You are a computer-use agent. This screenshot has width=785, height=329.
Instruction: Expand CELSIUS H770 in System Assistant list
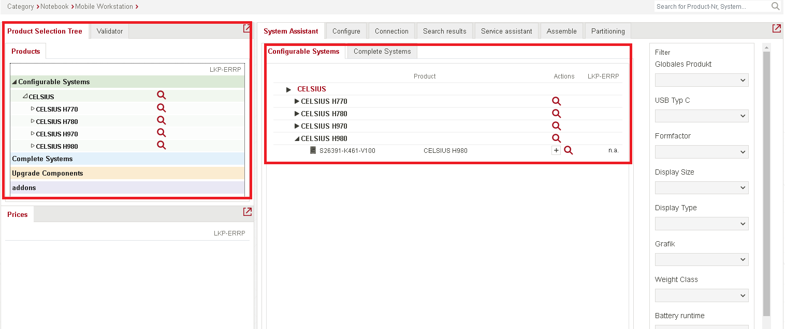tap(297, 101)
